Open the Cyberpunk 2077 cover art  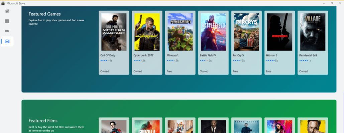pyautogui.click(x=147, y=32)
